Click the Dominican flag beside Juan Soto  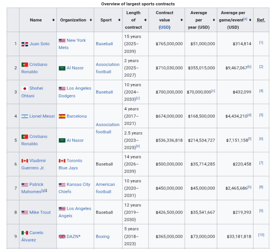tap(25, 44)
